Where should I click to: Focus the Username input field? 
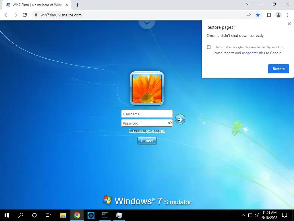tap(147, 114)
